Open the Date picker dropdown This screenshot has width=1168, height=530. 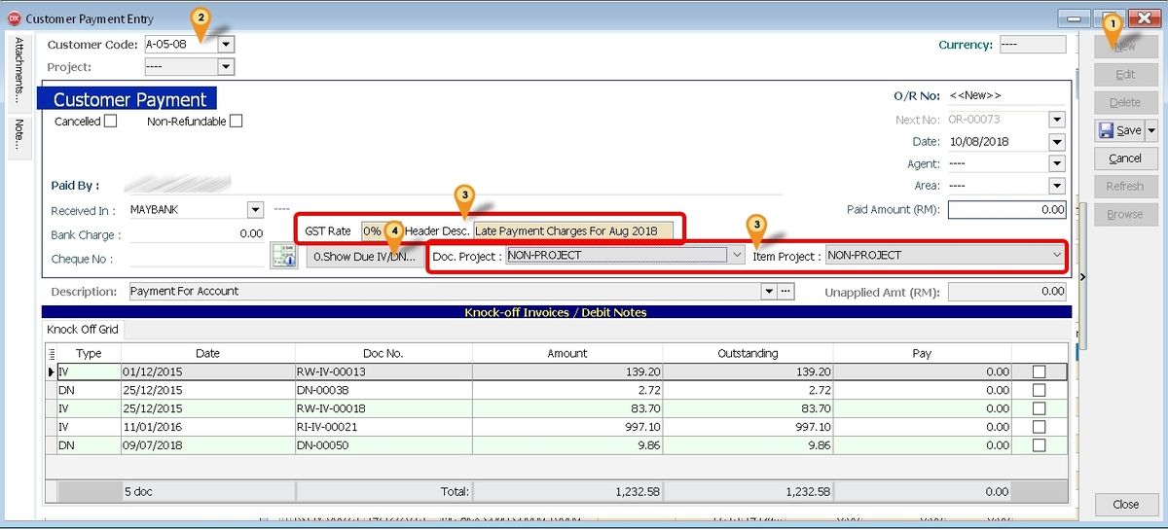click(x=1057, y=142)
